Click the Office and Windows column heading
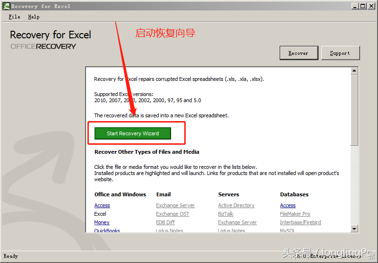 click(120, 194)
